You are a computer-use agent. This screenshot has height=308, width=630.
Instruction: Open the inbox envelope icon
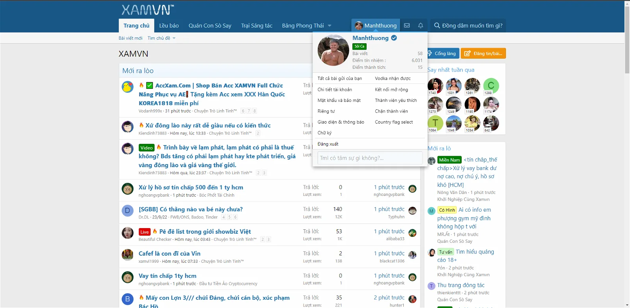(x=407, y=26)
